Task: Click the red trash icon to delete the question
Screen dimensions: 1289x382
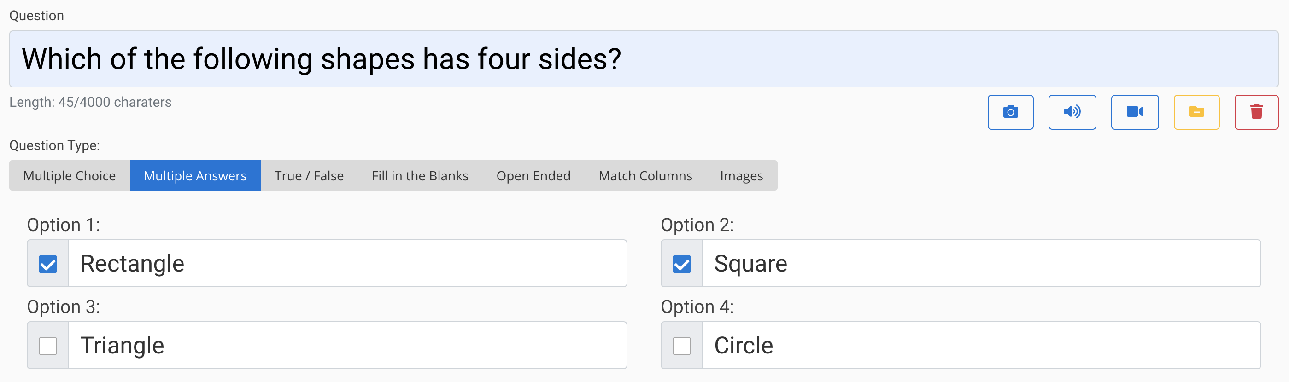Action: click(x=1256, y=112)
